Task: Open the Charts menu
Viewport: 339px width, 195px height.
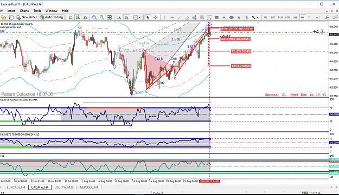Action: 24,11
